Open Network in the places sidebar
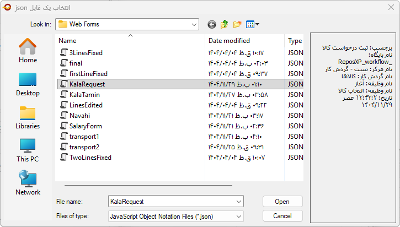This screenshot has width=400, height=227. coord(28,183)
